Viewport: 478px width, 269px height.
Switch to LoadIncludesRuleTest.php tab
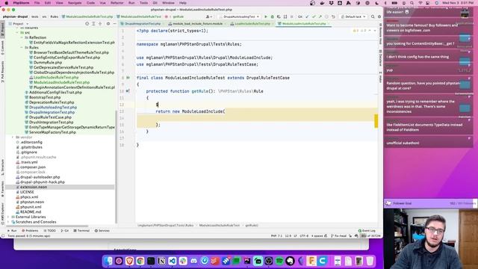tap(252, 24)
